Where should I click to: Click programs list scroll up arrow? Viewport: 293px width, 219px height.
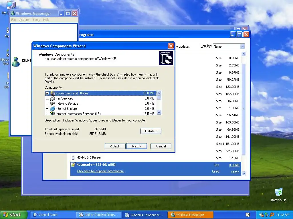click(243, 54)
